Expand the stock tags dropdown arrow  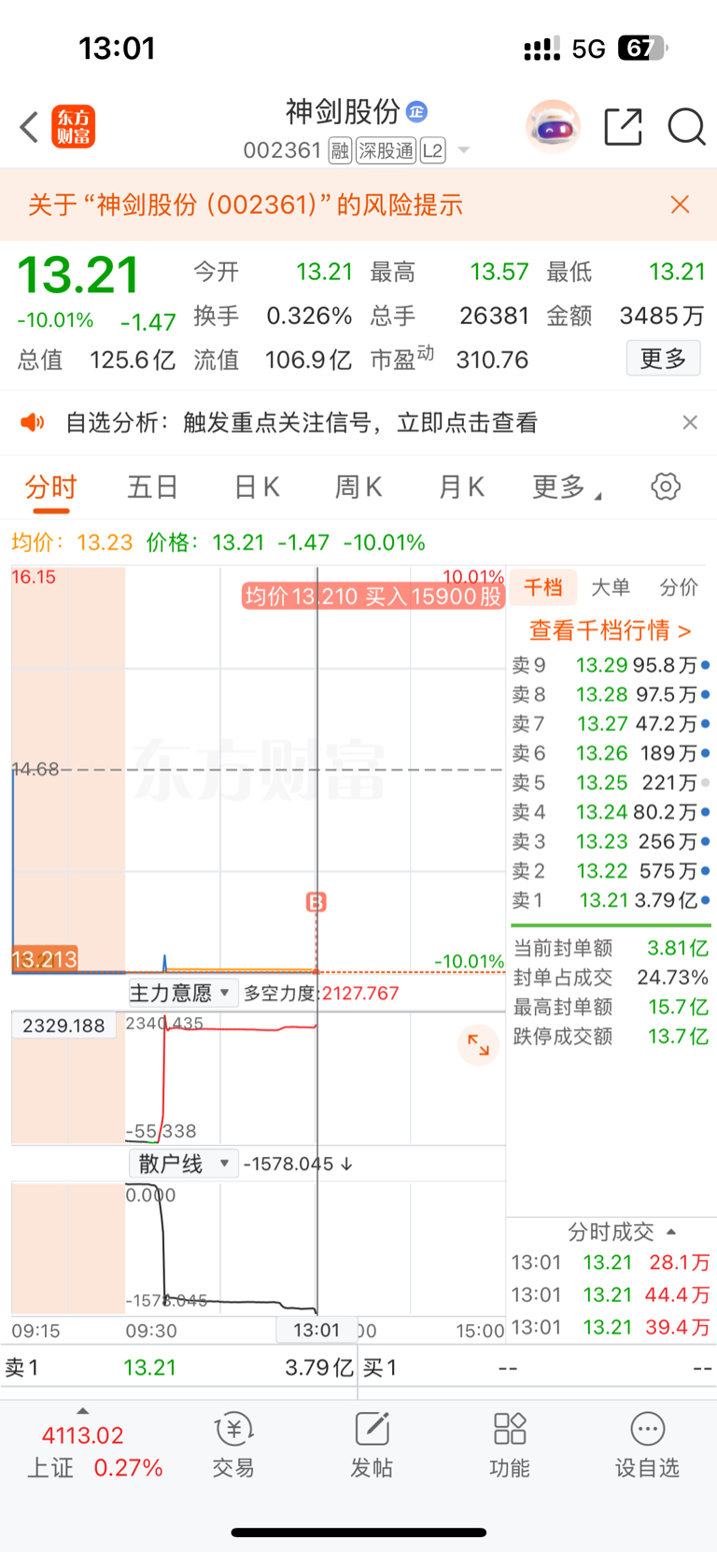click(463, 150)
